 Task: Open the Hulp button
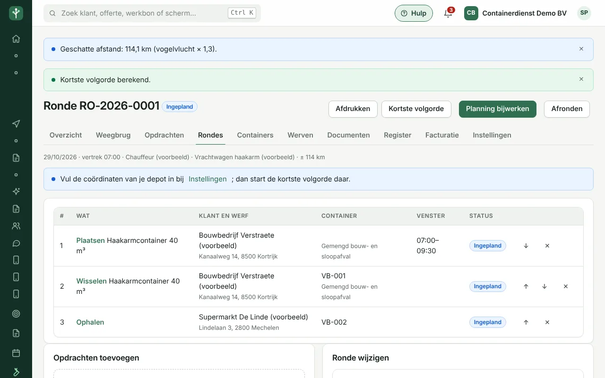414,13
